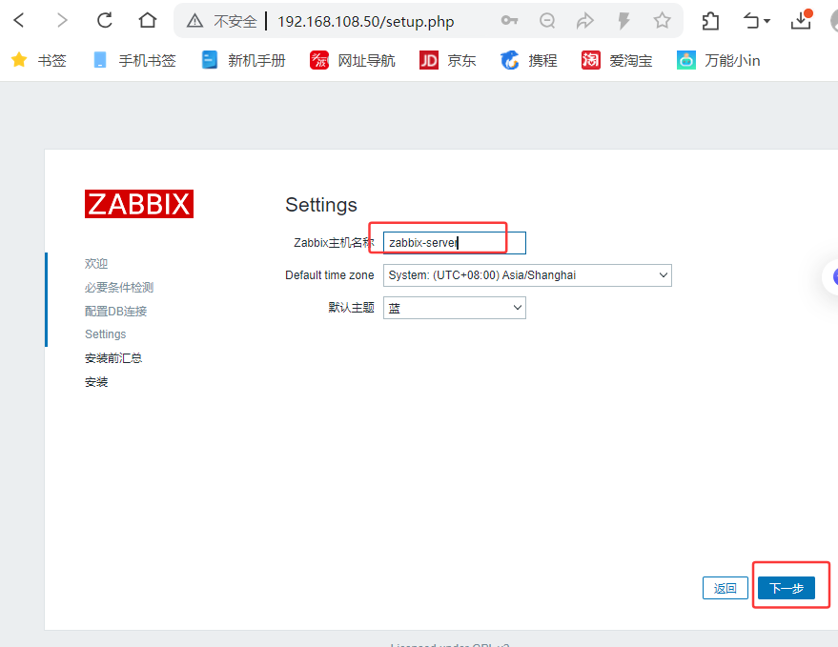Viewport: 838px width, 647px height.
Task: Bookmark this page with the star icon
Action: (662, 21)
